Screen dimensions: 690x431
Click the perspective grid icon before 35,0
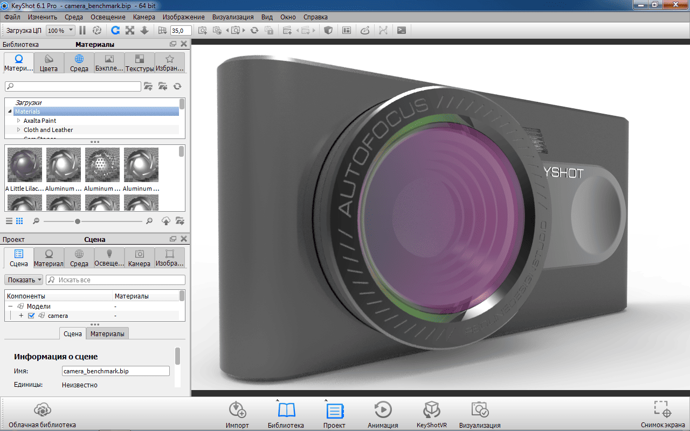tap(163, 31)
